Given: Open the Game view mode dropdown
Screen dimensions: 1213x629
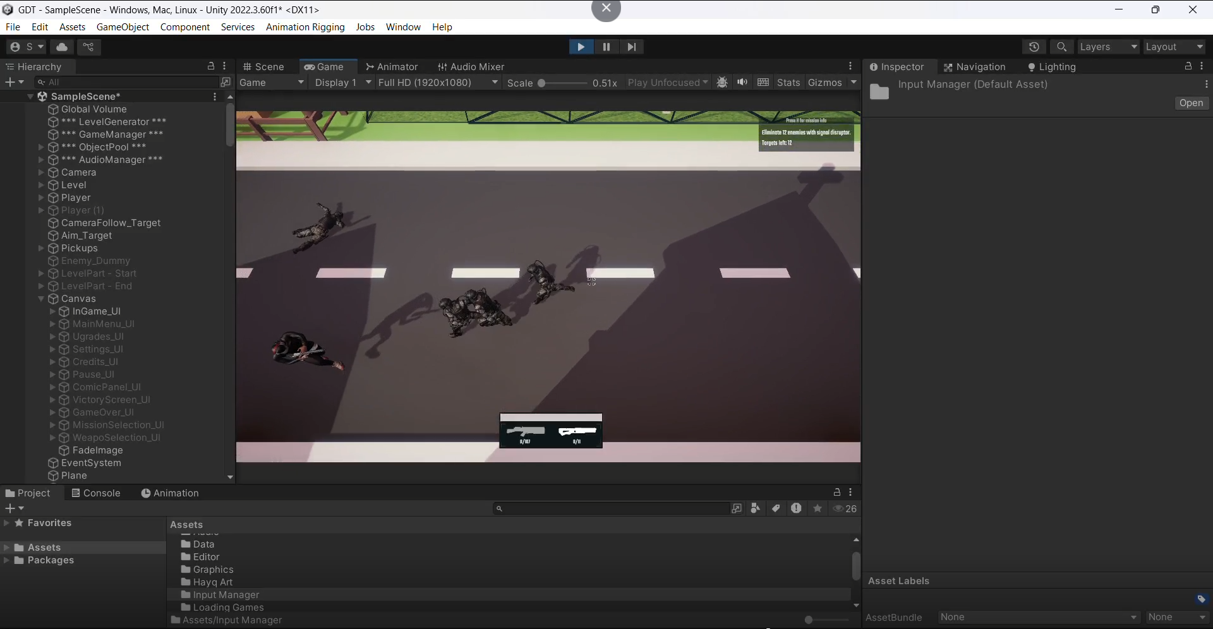Looking at the screenshot, I should [272, 83].
